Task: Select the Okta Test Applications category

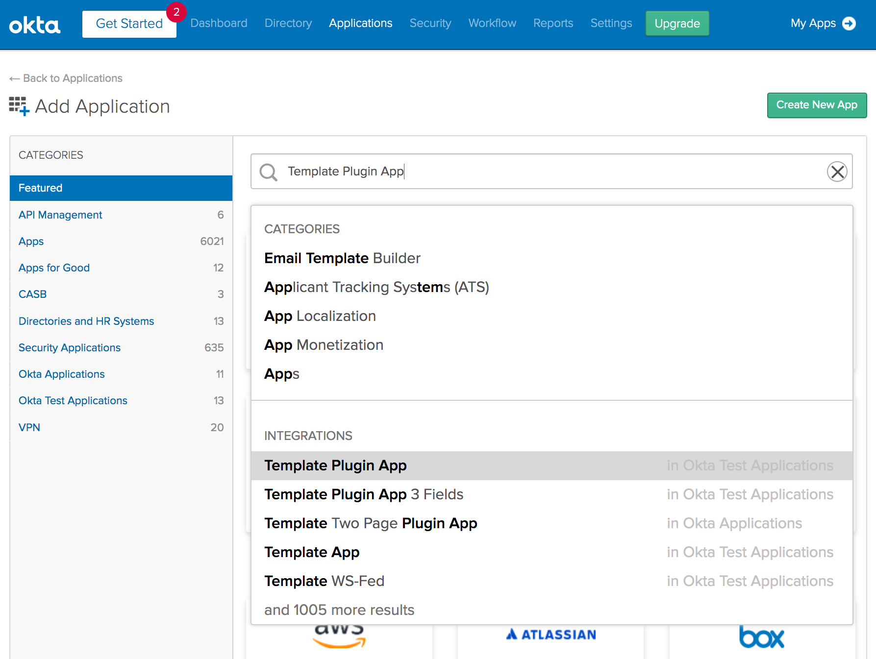Action: point(121,400)
